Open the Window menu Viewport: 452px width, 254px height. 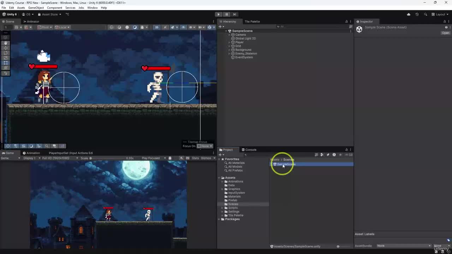coord(93,8)
